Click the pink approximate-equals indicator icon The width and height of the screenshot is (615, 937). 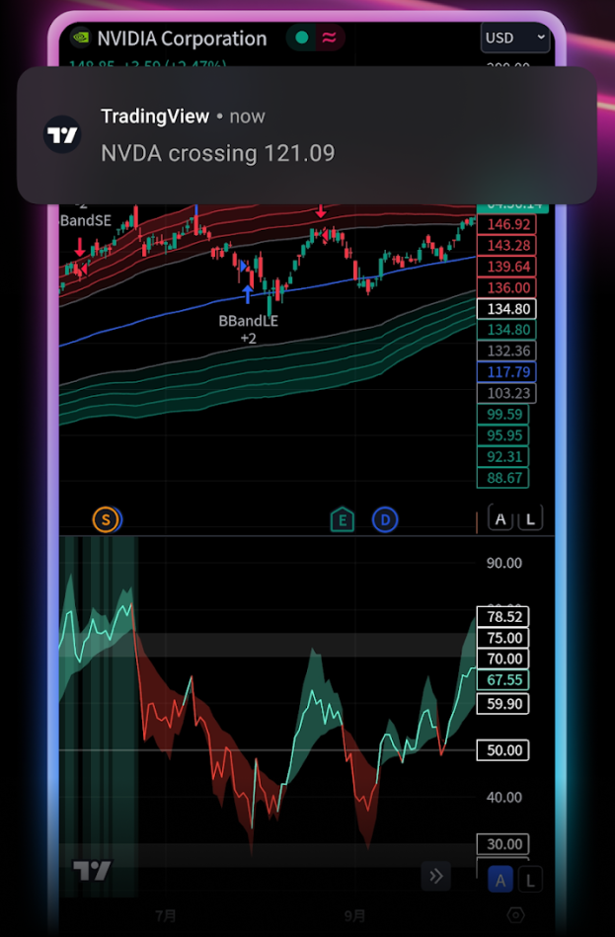[x=329, y=39]
